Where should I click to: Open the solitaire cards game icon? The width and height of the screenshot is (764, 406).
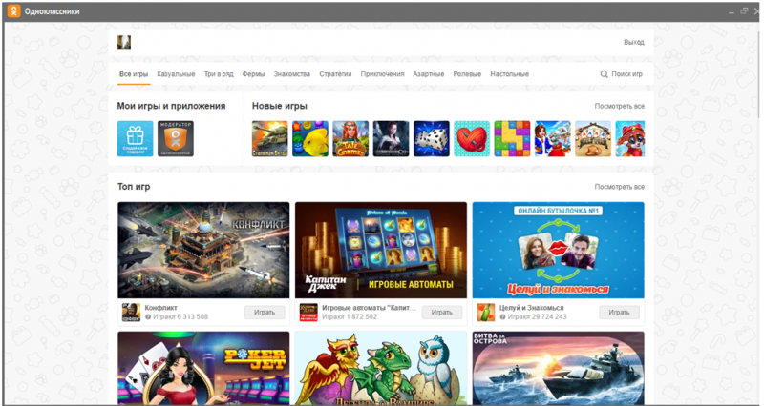click(593, 138)
